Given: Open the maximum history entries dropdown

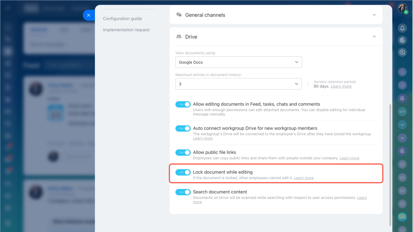Looking at the screenshot, I should point(238,84).
